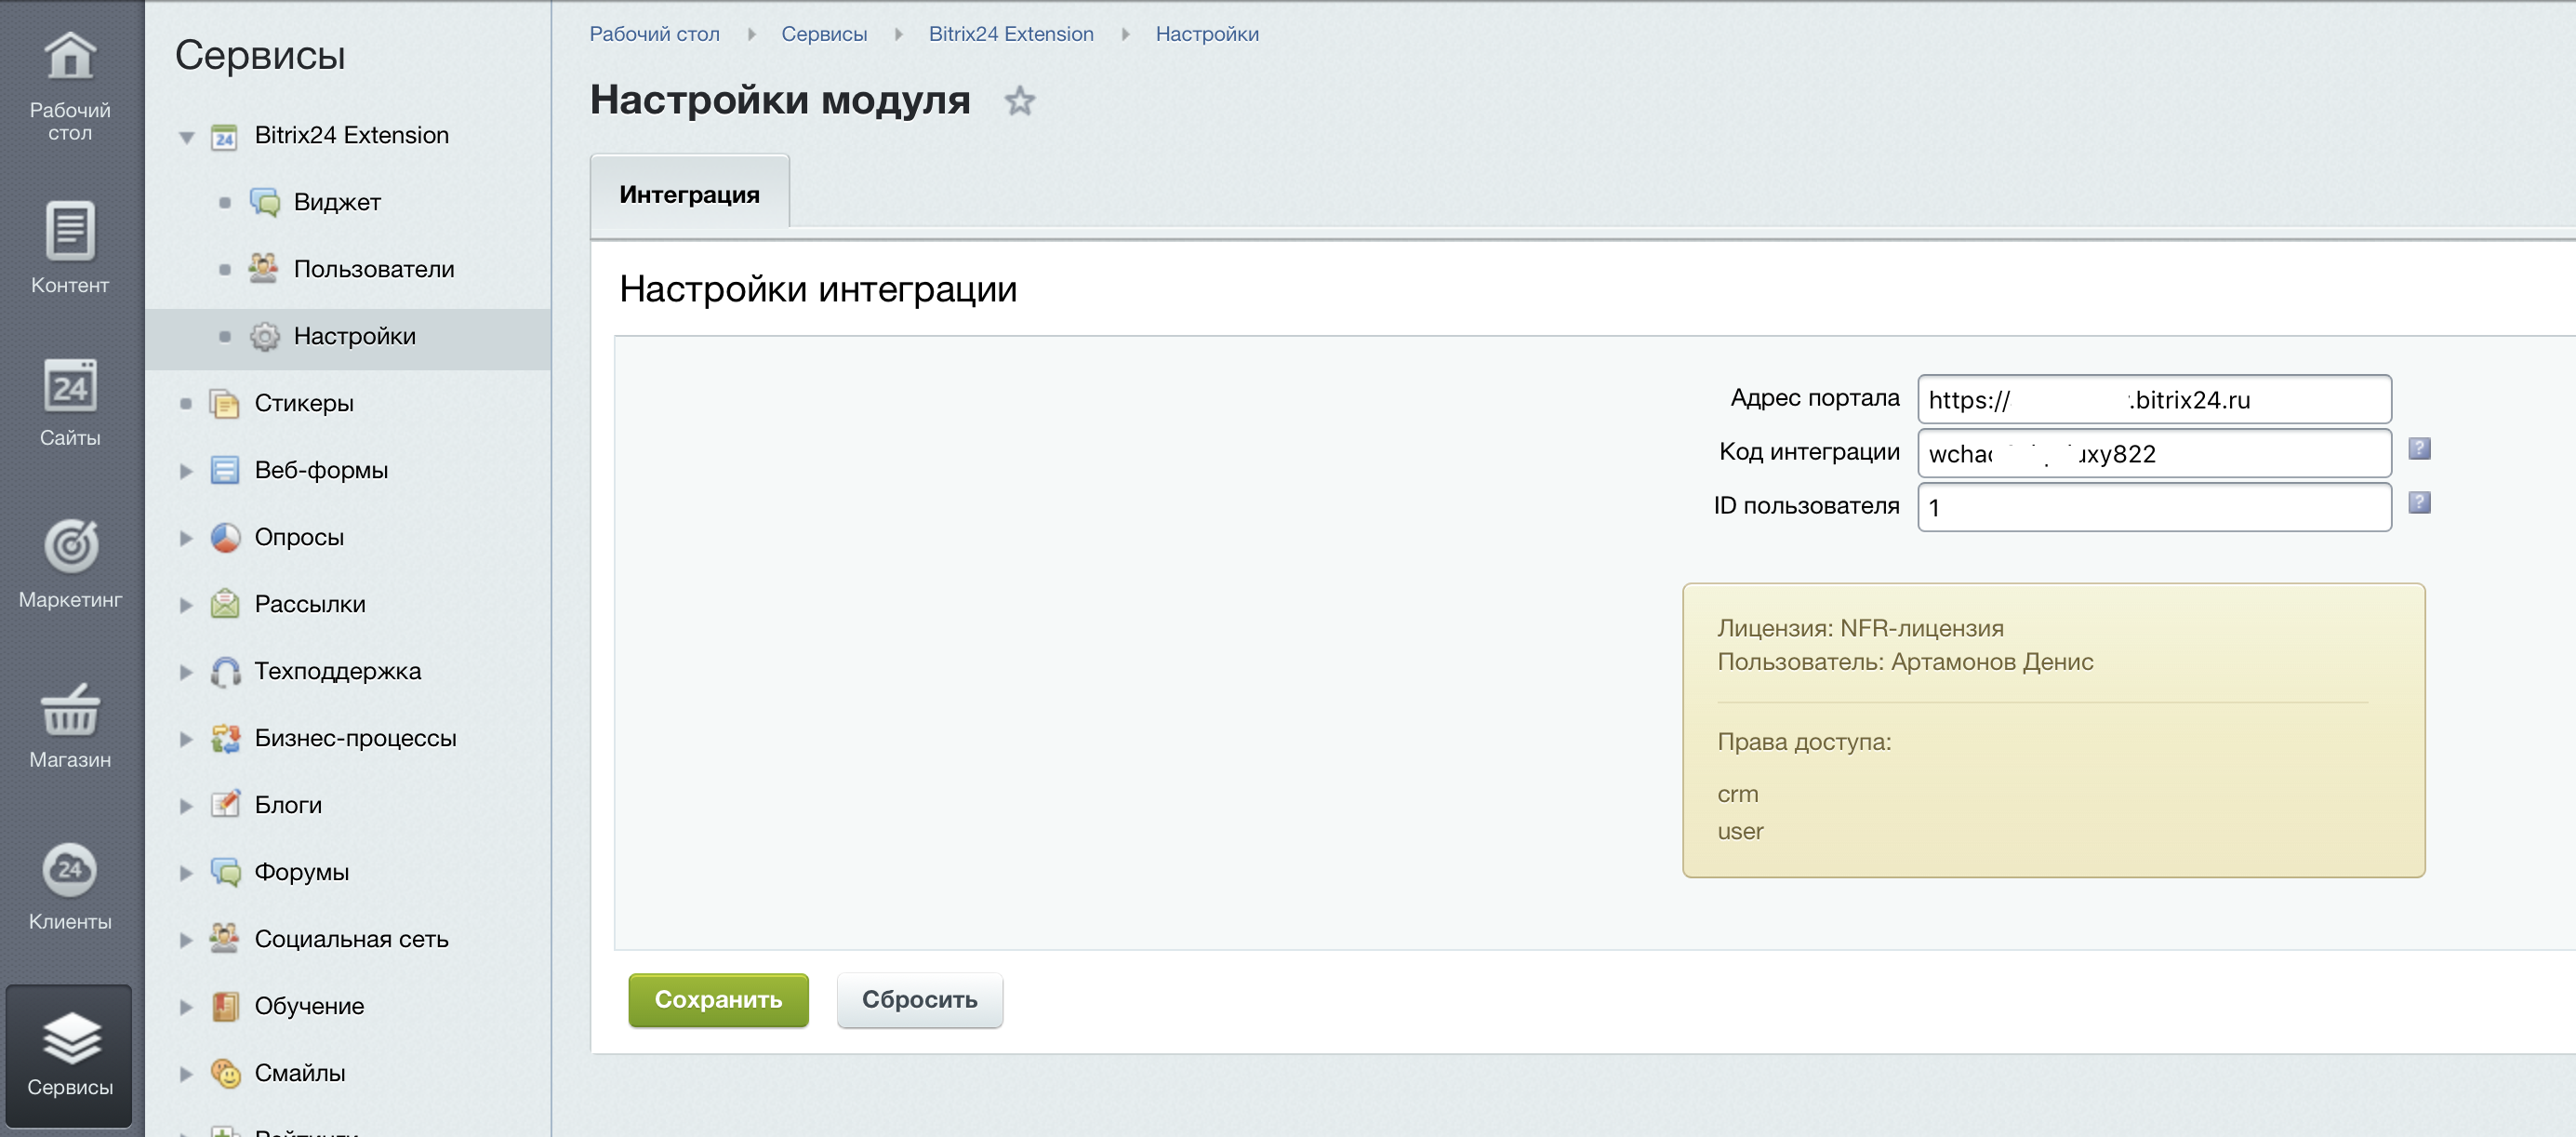Screen dimensions: 2576x1137
Task: Open the Магазин basket icon
Action: point(69,709)
